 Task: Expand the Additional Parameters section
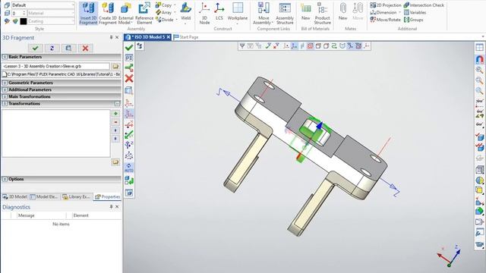[5, 89]
